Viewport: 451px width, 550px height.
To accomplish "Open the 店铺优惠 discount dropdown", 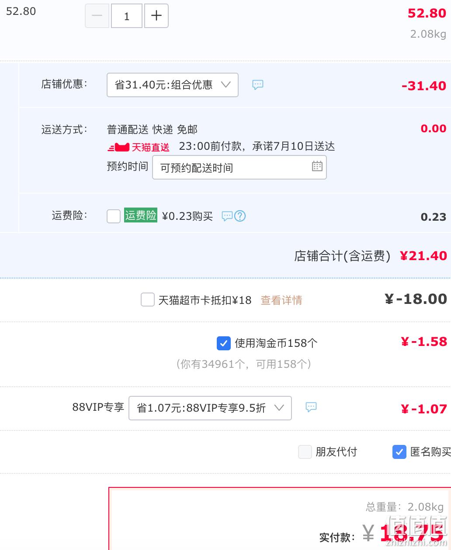I will click(x=173, y=85).
